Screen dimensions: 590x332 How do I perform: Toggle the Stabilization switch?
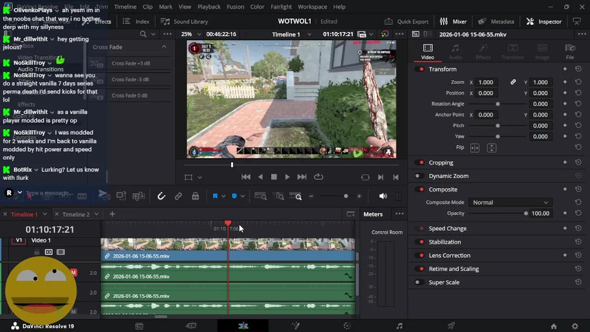coord(420,242)
